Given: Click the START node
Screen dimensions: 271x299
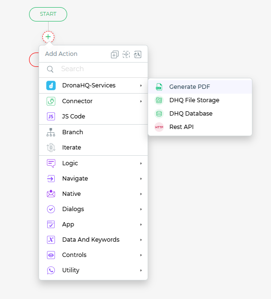Looking at the screenshot, I should [x=48, y=14].
